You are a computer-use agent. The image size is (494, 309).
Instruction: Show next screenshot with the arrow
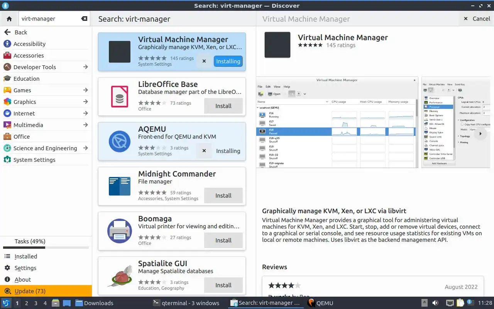[x=480, y=134]
